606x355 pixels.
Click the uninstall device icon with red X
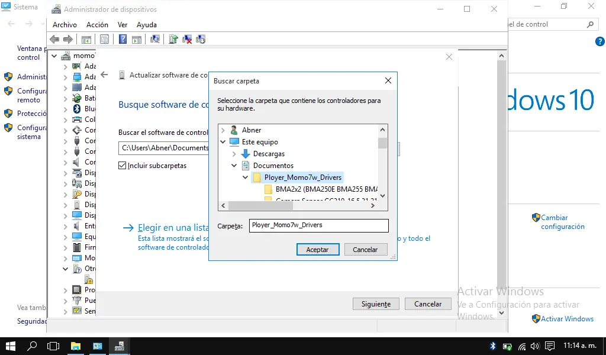(187, 39)
